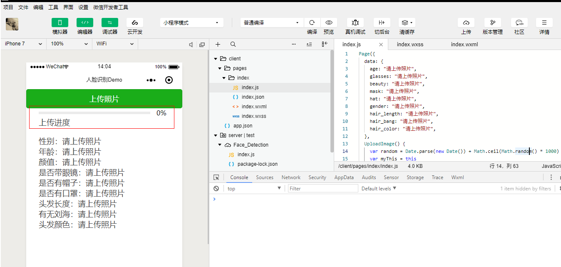The image size is (561, 267).
Task: Click the console Filter input field
Action: tap(323, 189)
